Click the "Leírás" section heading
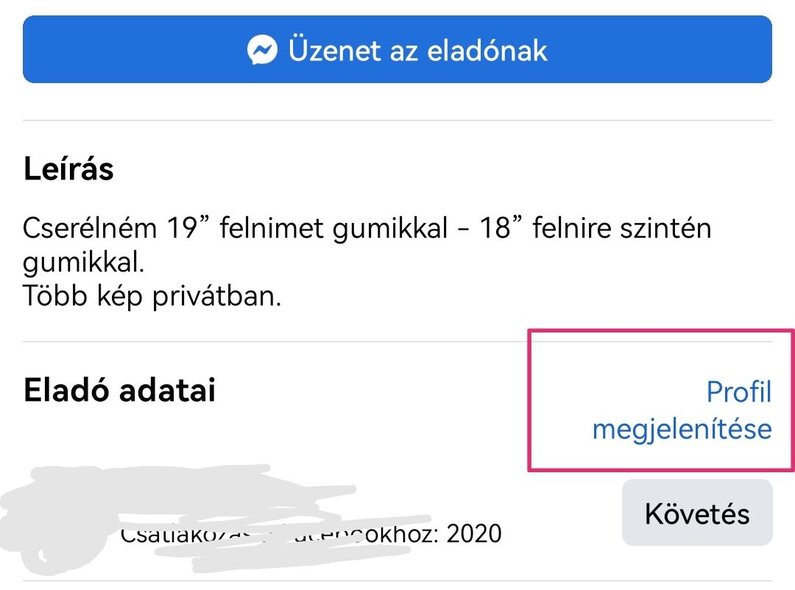This screenshot has width=795, height=590. coord(68,168)
